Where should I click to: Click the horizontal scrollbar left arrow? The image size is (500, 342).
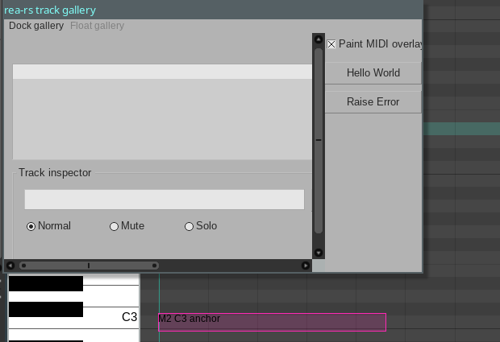(x=10, y=266)
